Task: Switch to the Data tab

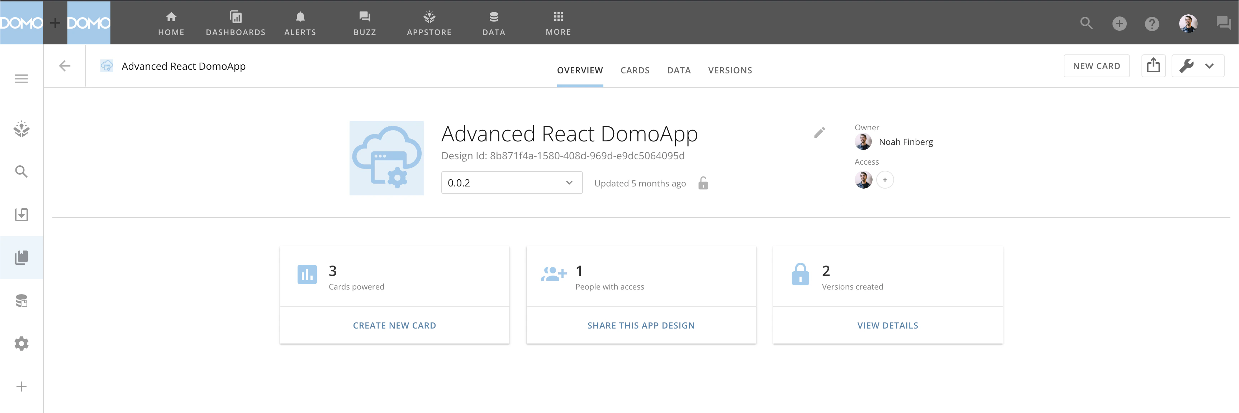Action: 679,71
